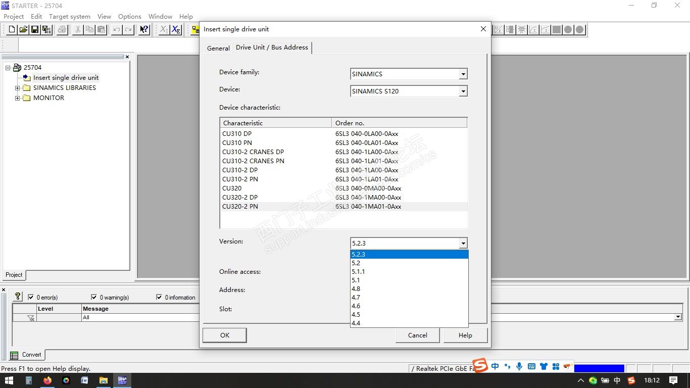This screenshot has width=690, height=388.
Task: Click the filter icon in the Level table row
Action: coord(31,318)
